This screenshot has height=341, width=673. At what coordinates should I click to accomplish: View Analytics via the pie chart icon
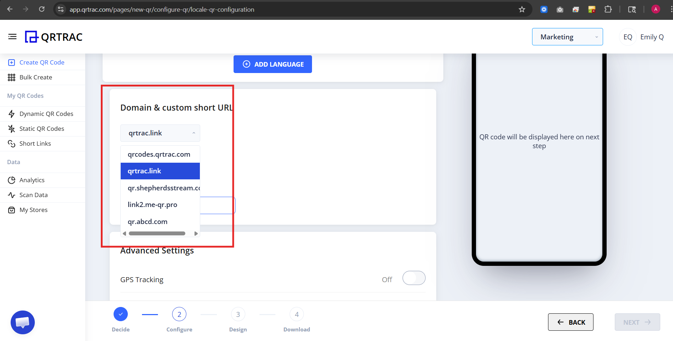click(12, 180)
